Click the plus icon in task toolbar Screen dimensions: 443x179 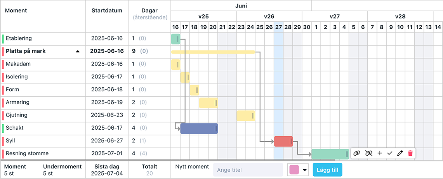coord(380,153)
